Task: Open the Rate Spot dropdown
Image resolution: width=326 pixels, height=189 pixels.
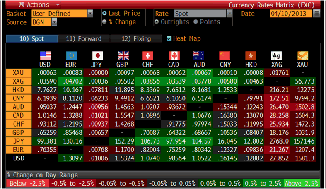Action: click(229, 14)
